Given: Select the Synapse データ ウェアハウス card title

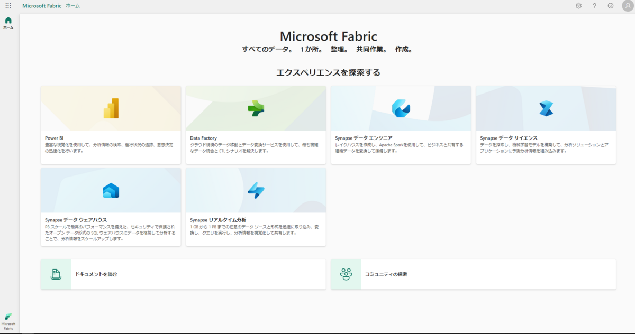Looking at the screenshot, I should coord(76,220).
